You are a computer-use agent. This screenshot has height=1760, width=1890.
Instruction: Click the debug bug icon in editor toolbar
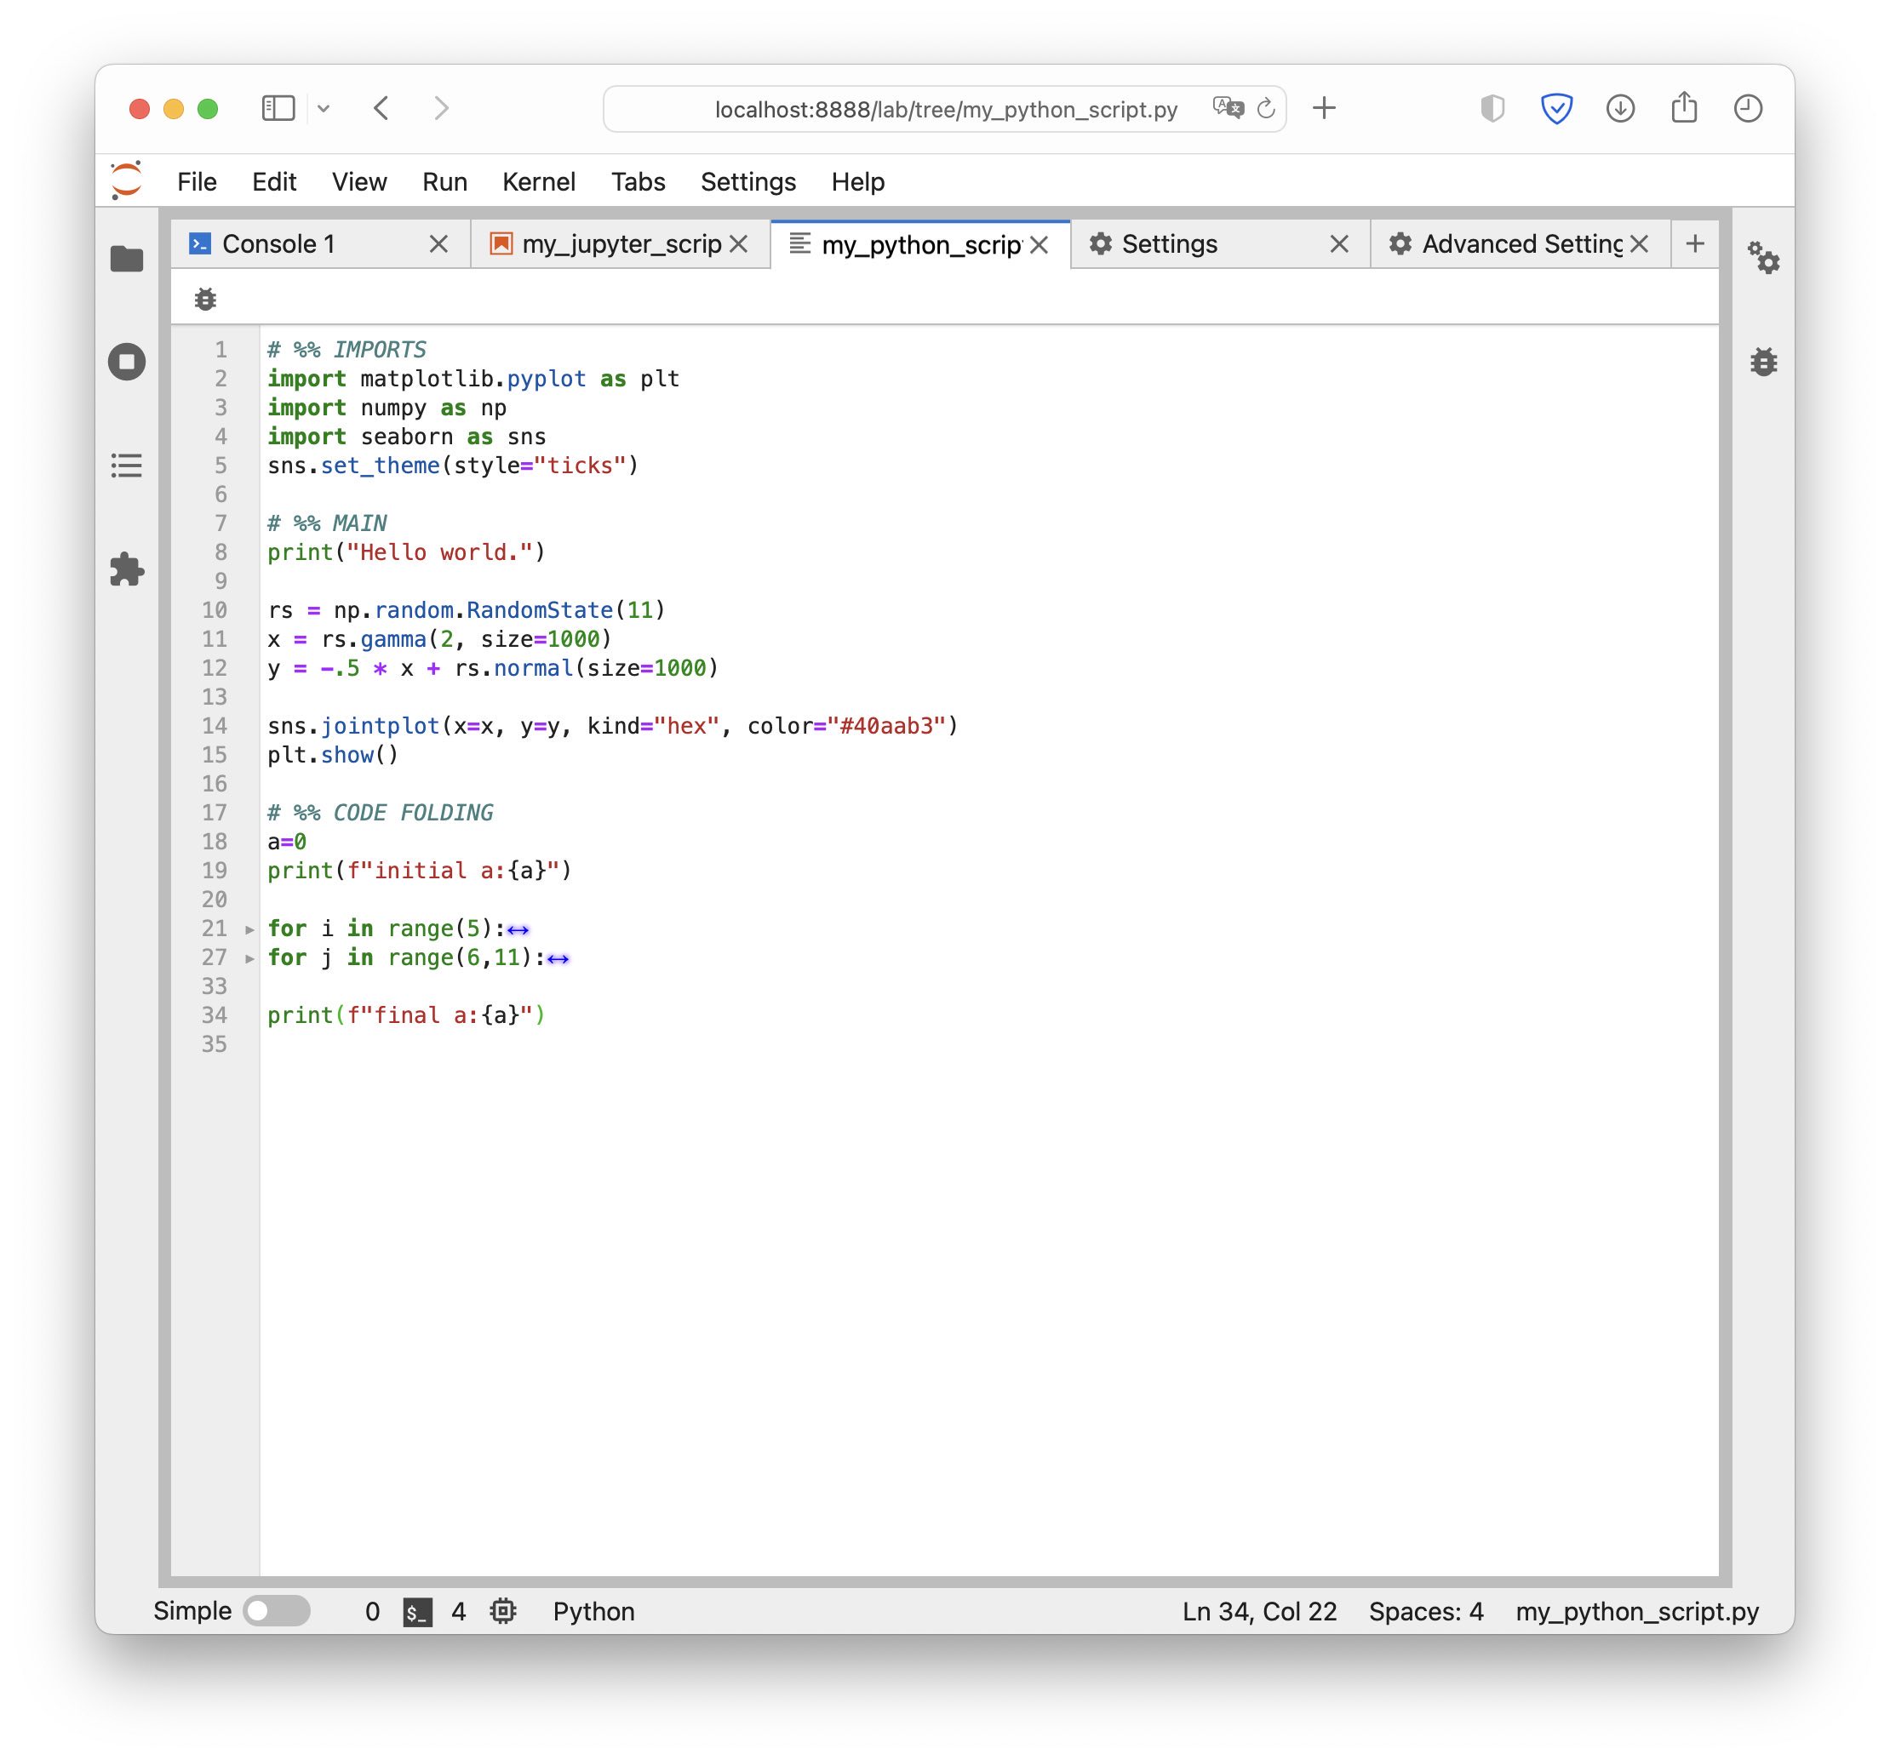[x=207, y=298]
